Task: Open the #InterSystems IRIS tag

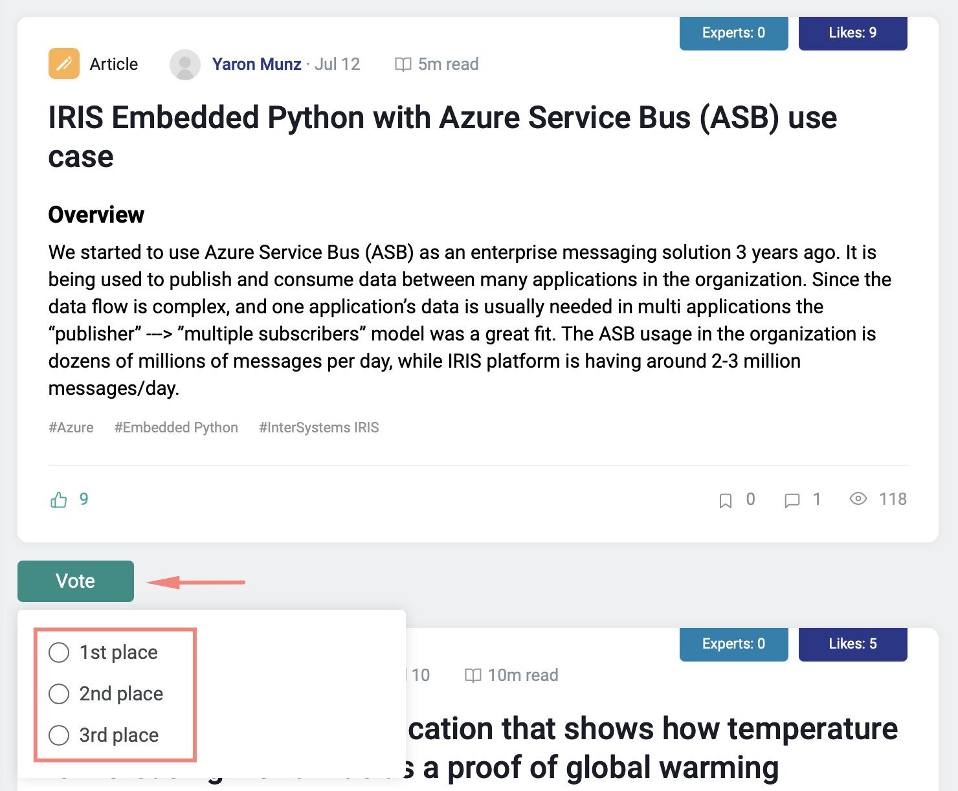Action: tap(319, 427)
